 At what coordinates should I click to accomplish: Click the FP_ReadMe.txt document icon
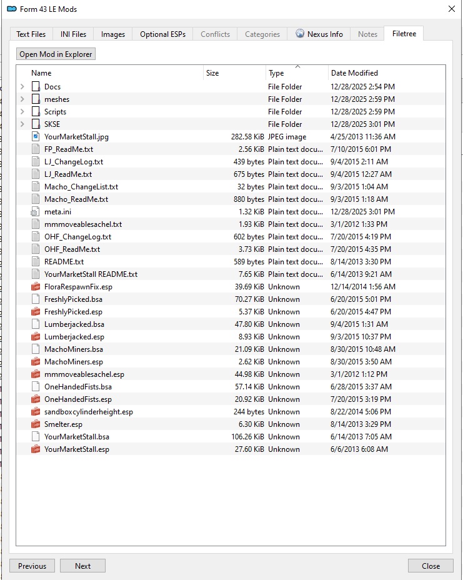tap(36, 149)
